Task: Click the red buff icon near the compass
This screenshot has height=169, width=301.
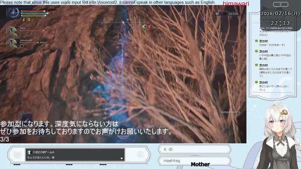Action: [150, 26]
